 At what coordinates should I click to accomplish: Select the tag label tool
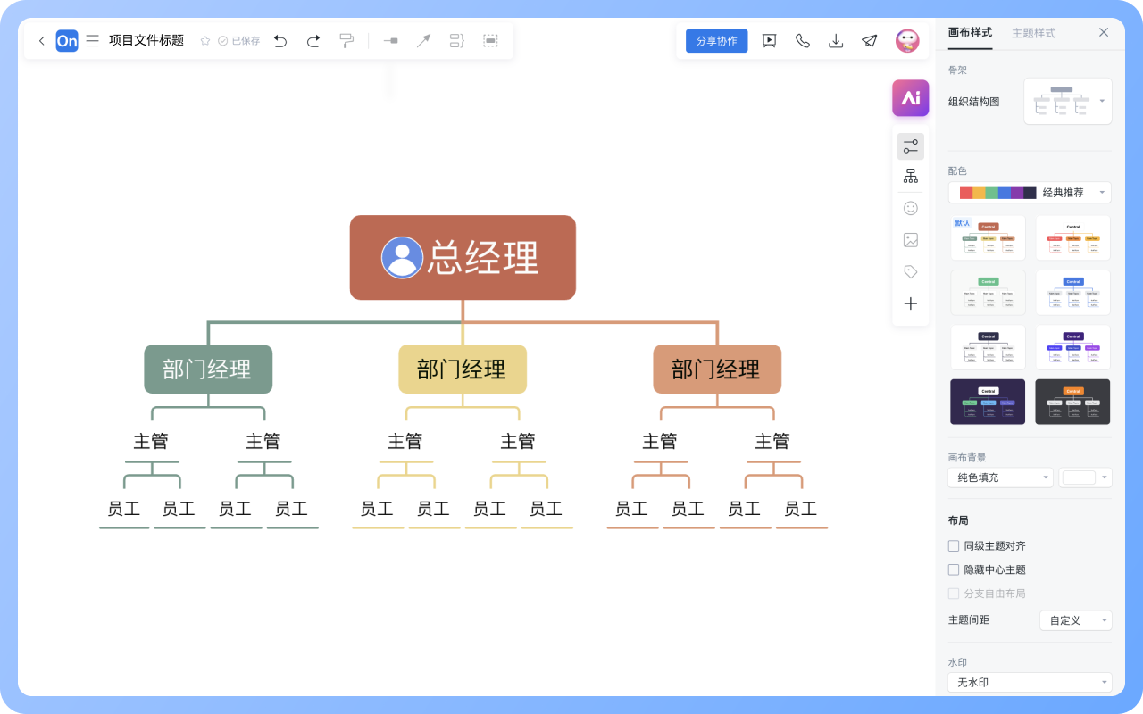910,271
